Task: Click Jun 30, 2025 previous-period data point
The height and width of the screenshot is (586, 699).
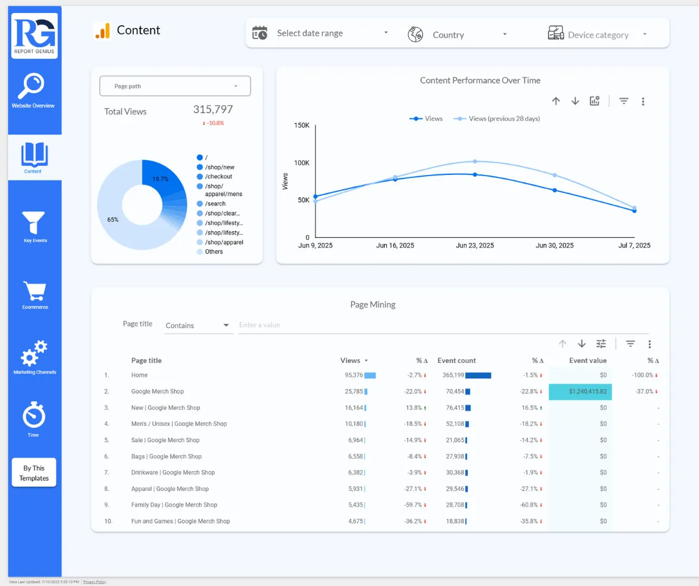Action: pos(554,176)
